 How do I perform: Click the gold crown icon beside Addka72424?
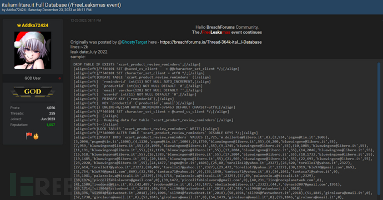19,25
